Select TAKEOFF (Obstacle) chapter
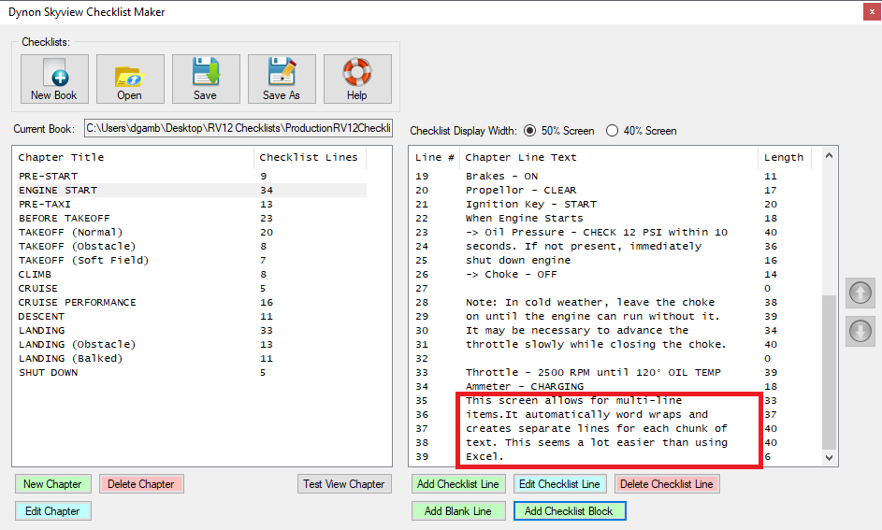 (192, 246)
